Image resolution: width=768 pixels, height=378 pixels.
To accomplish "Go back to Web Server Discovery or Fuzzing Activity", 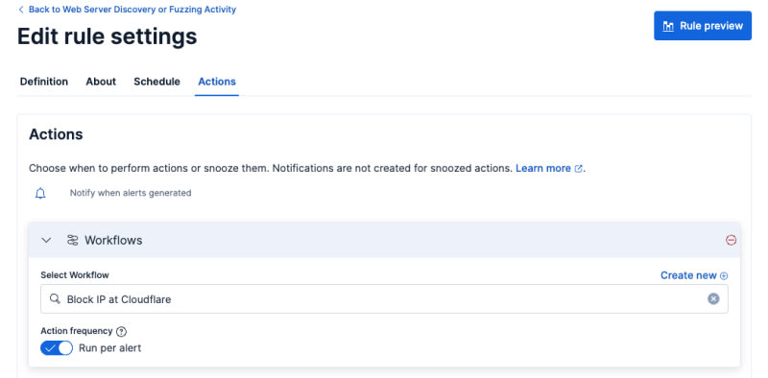I will click(x=132, y=10).
